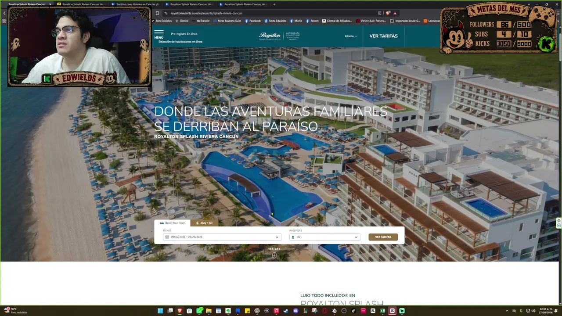Open Brave browser from the taskbar
The image size is (562, 316).
coord(180,311)
